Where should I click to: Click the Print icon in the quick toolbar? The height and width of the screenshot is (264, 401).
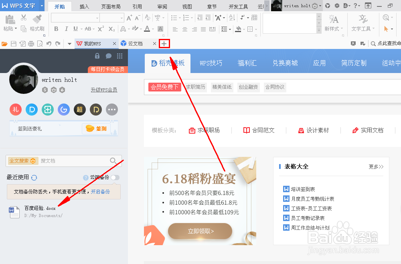pos(31,44)
